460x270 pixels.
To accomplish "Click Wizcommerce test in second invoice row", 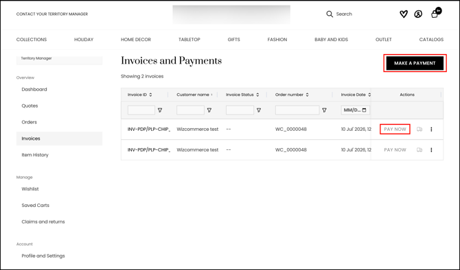I will [x=198, y=149].
